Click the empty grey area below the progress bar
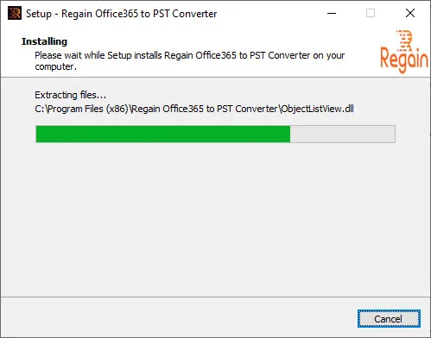Image resolution: width=431 pixels, height=338 pixels. coord(215,218)
